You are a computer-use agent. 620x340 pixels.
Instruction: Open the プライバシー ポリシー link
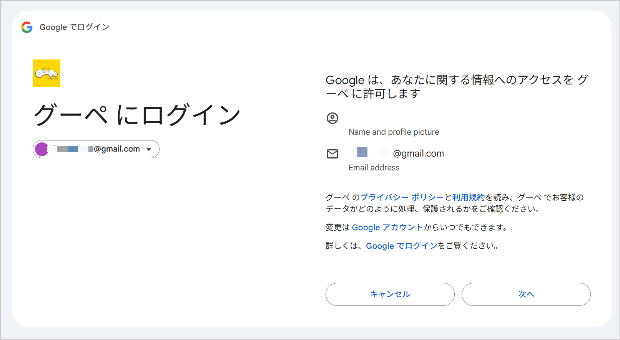tap(402, 197)
